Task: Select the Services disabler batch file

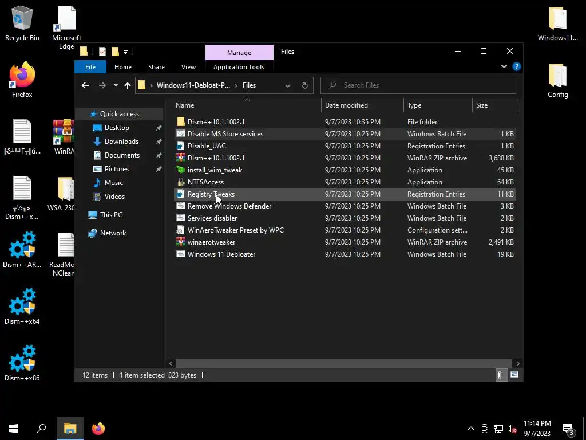Action: [x=212, y=218]
